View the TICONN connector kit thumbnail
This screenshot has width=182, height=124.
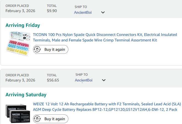pos(18,44)
